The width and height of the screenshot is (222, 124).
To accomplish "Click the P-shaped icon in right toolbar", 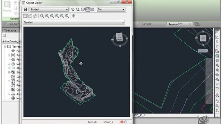I will pyautogui.click(x=217, y=89).
